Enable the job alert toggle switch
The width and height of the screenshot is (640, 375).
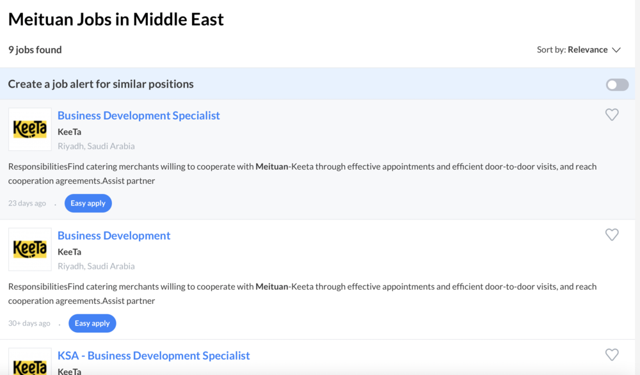click(617, 84)
